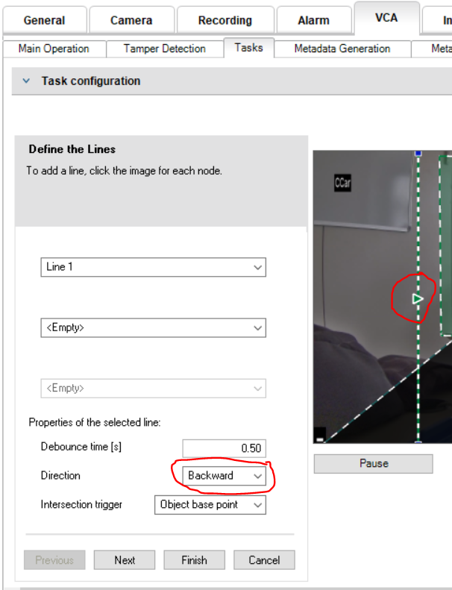Open the Direction dropdown set to Backward
This screenshot has width=452, height=590.
(x=224, y=476)
